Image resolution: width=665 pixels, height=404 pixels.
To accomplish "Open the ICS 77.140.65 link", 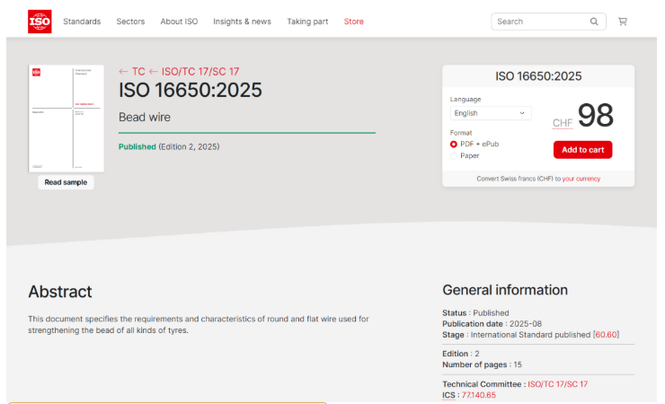I will click(x=479, y=395).
